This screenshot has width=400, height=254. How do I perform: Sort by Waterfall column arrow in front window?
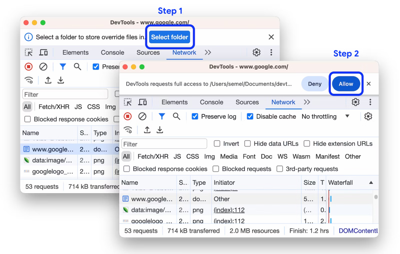(x=371, y=182)
